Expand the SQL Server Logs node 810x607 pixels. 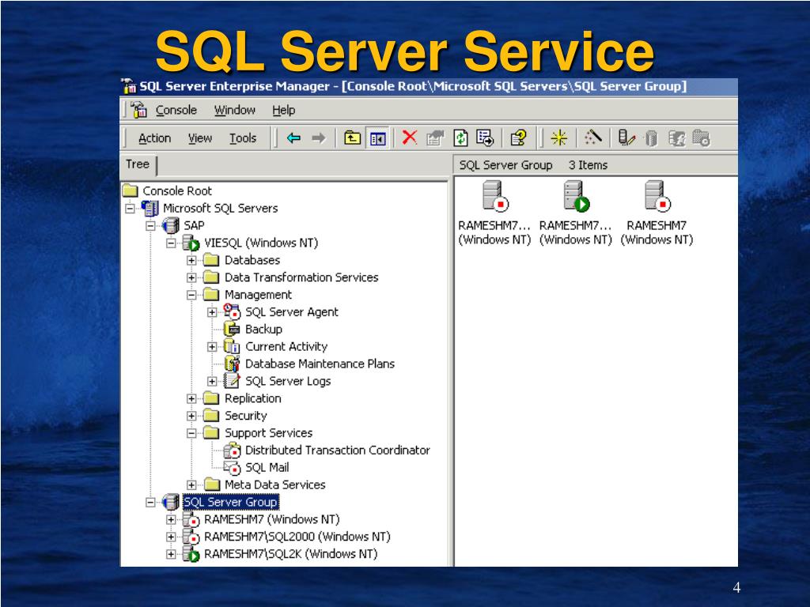pyautogui.click(x=212, y=382)
